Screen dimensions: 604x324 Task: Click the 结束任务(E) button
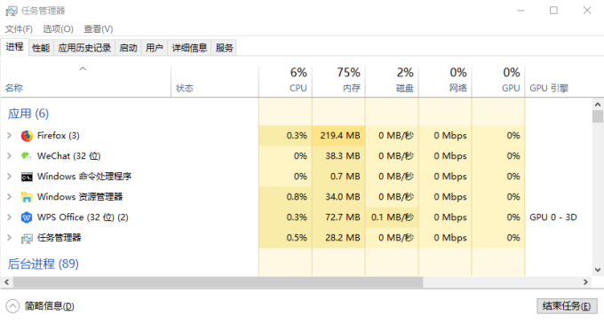click(567, 306)
